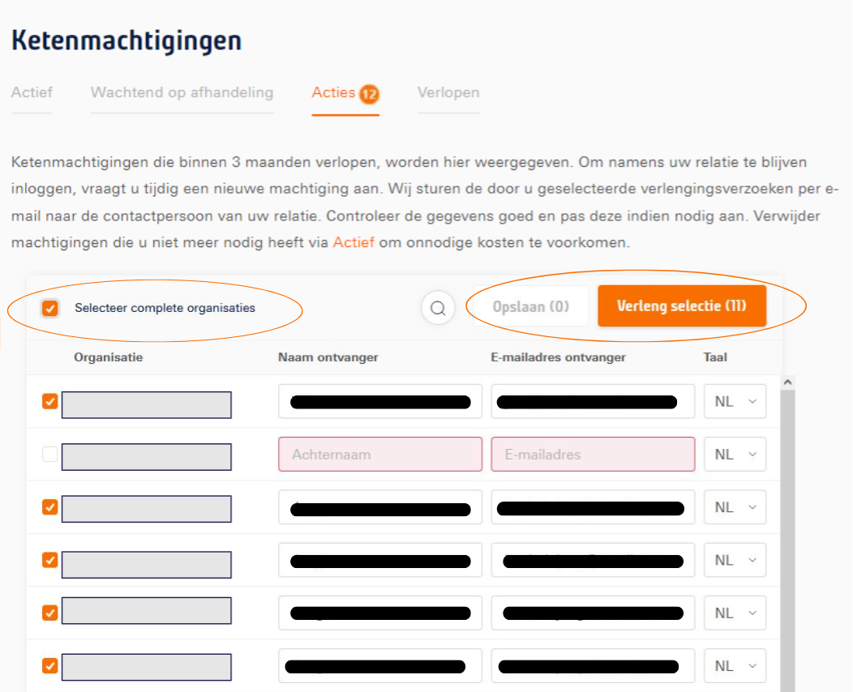
Task: Click the 'Verleng selectie (11)' button
Action: [x=682, y=306]
